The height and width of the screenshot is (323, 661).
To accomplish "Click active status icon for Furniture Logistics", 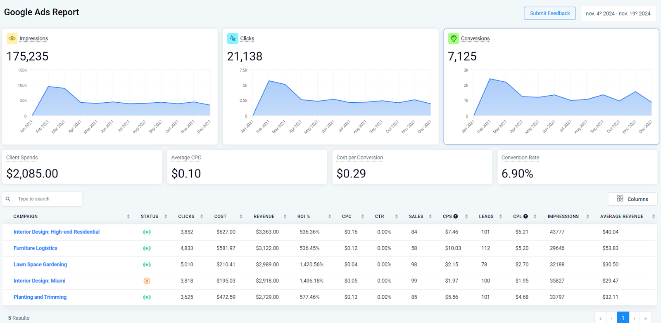I will tap(147, 248).
